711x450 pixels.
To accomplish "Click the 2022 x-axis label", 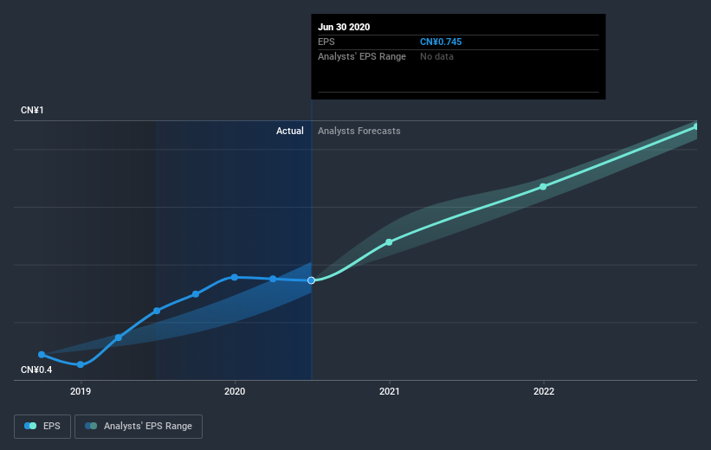I will click(544, 391).
